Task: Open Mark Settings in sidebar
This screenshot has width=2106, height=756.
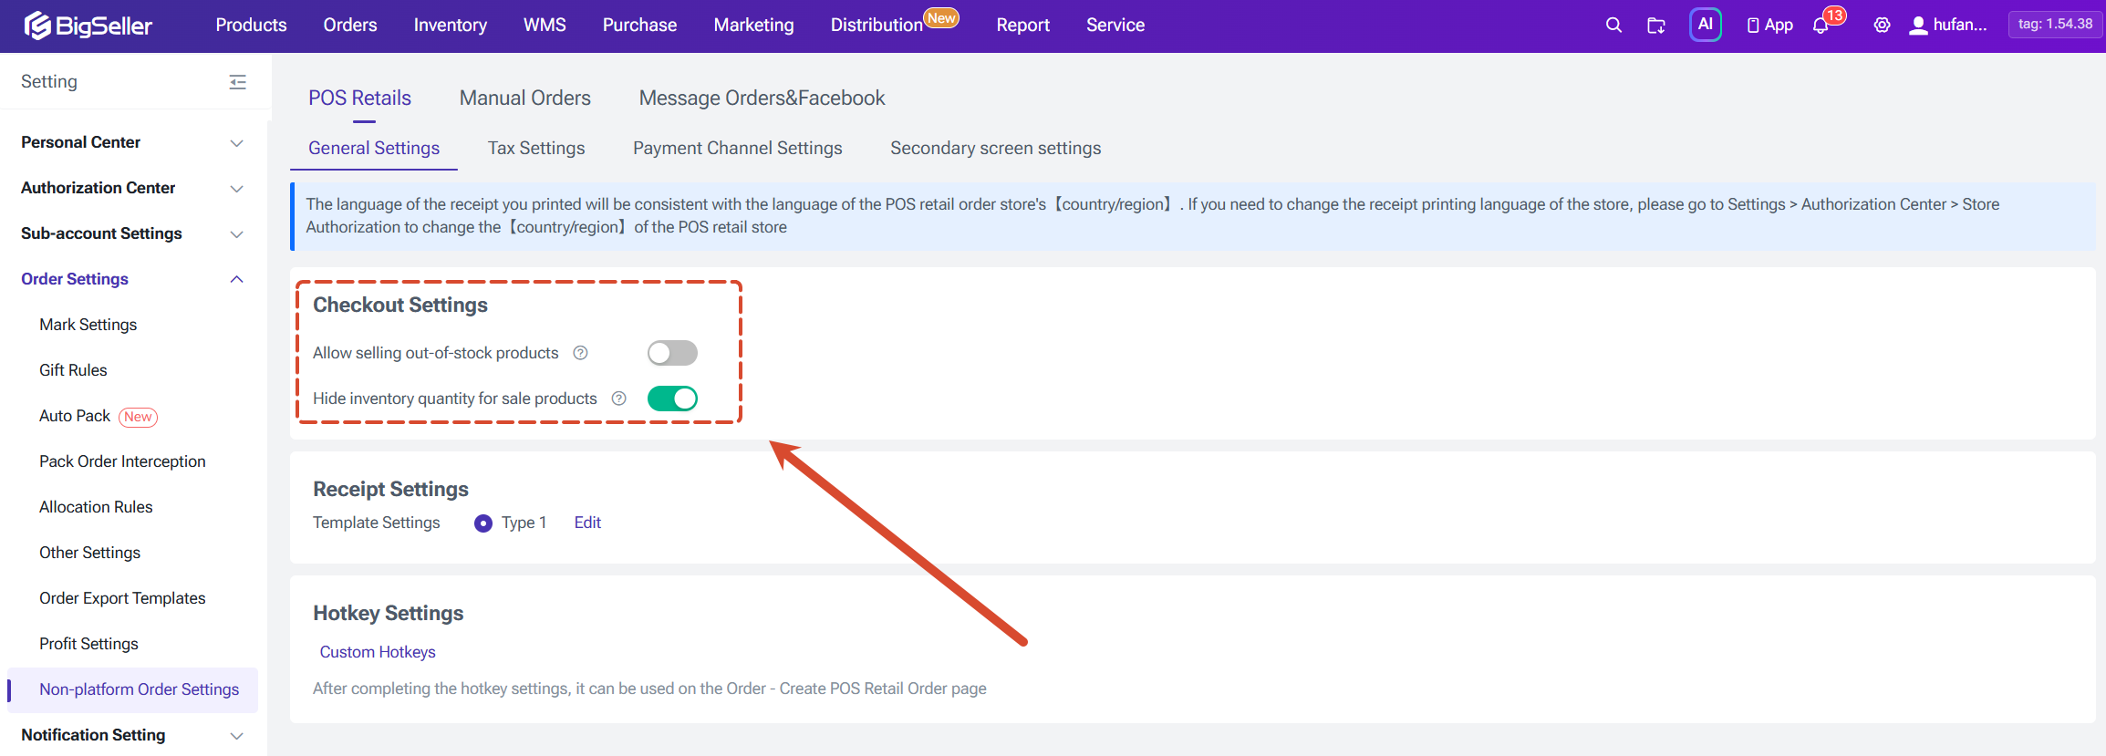Action: 88,325
